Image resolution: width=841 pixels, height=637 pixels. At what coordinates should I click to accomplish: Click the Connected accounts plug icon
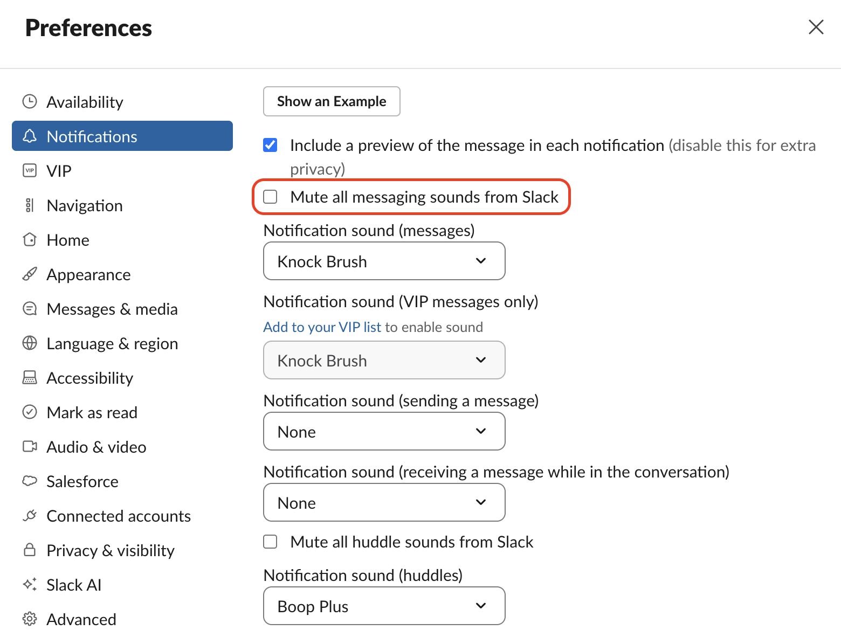[30, 515]
